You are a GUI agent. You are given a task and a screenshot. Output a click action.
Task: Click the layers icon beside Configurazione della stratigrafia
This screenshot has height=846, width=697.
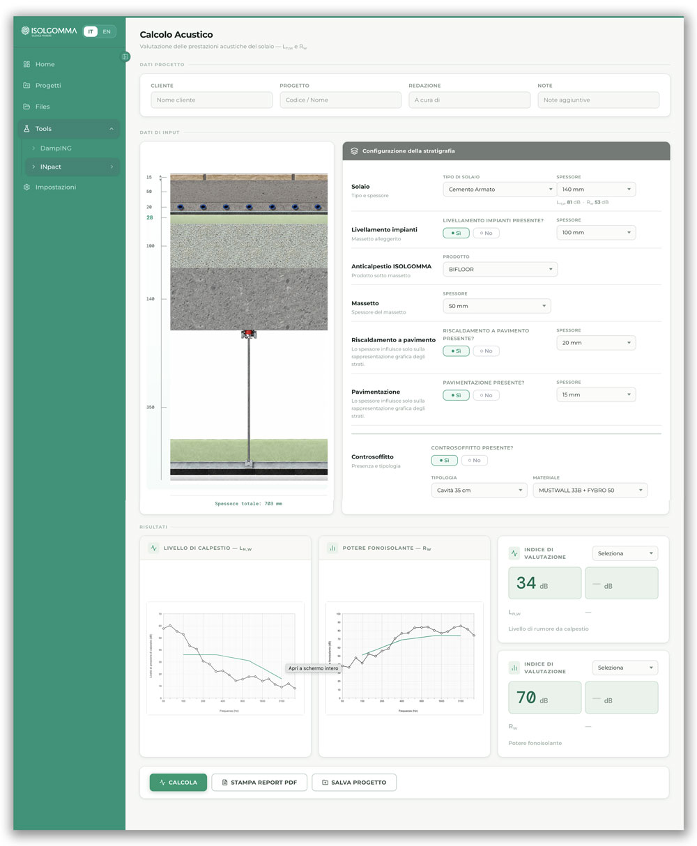(x=354, y=151)
